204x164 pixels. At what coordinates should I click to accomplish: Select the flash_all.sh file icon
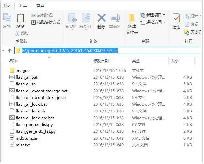coord(12,84)
